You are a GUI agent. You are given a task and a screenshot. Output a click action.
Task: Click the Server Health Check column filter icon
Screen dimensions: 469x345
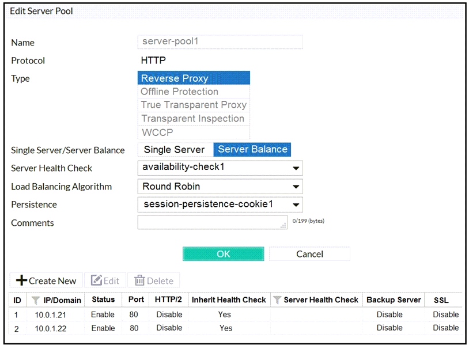(x=277, y=300)
